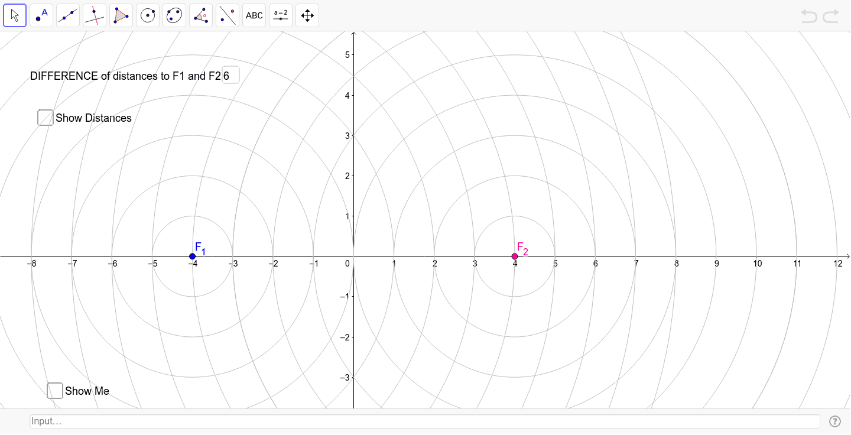Select the Reflect about Line tool
This screenshot has height=435, width=851.
click(228, 15)
